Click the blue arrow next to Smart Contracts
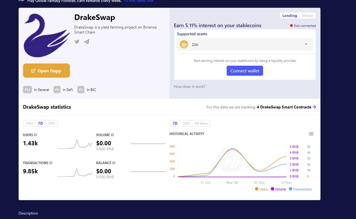 point(314,107)
